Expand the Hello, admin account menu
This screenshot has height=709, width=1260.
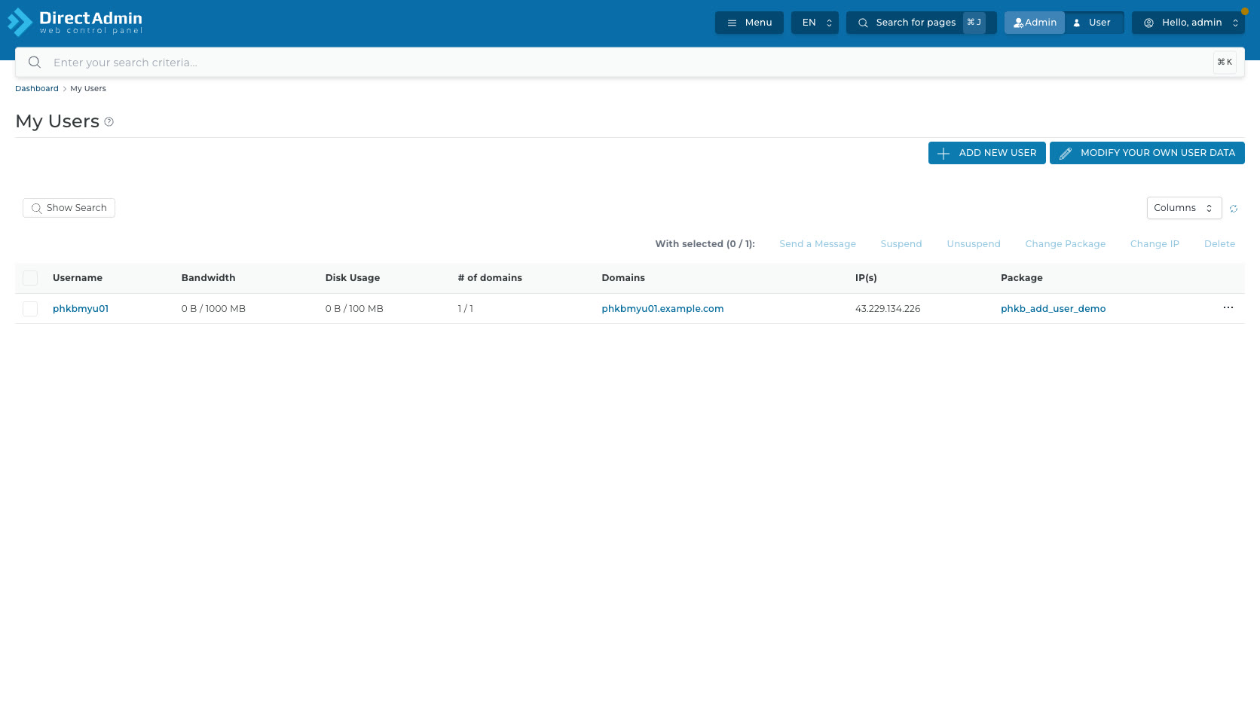(1188, 23)
